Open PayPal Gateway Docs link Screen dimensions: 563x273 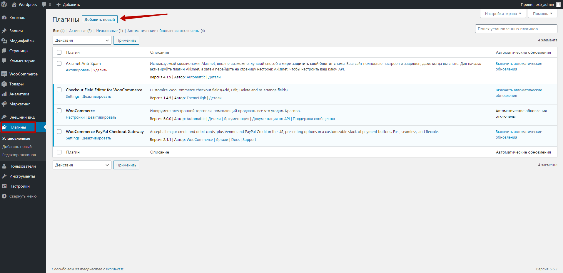(235, 140)
